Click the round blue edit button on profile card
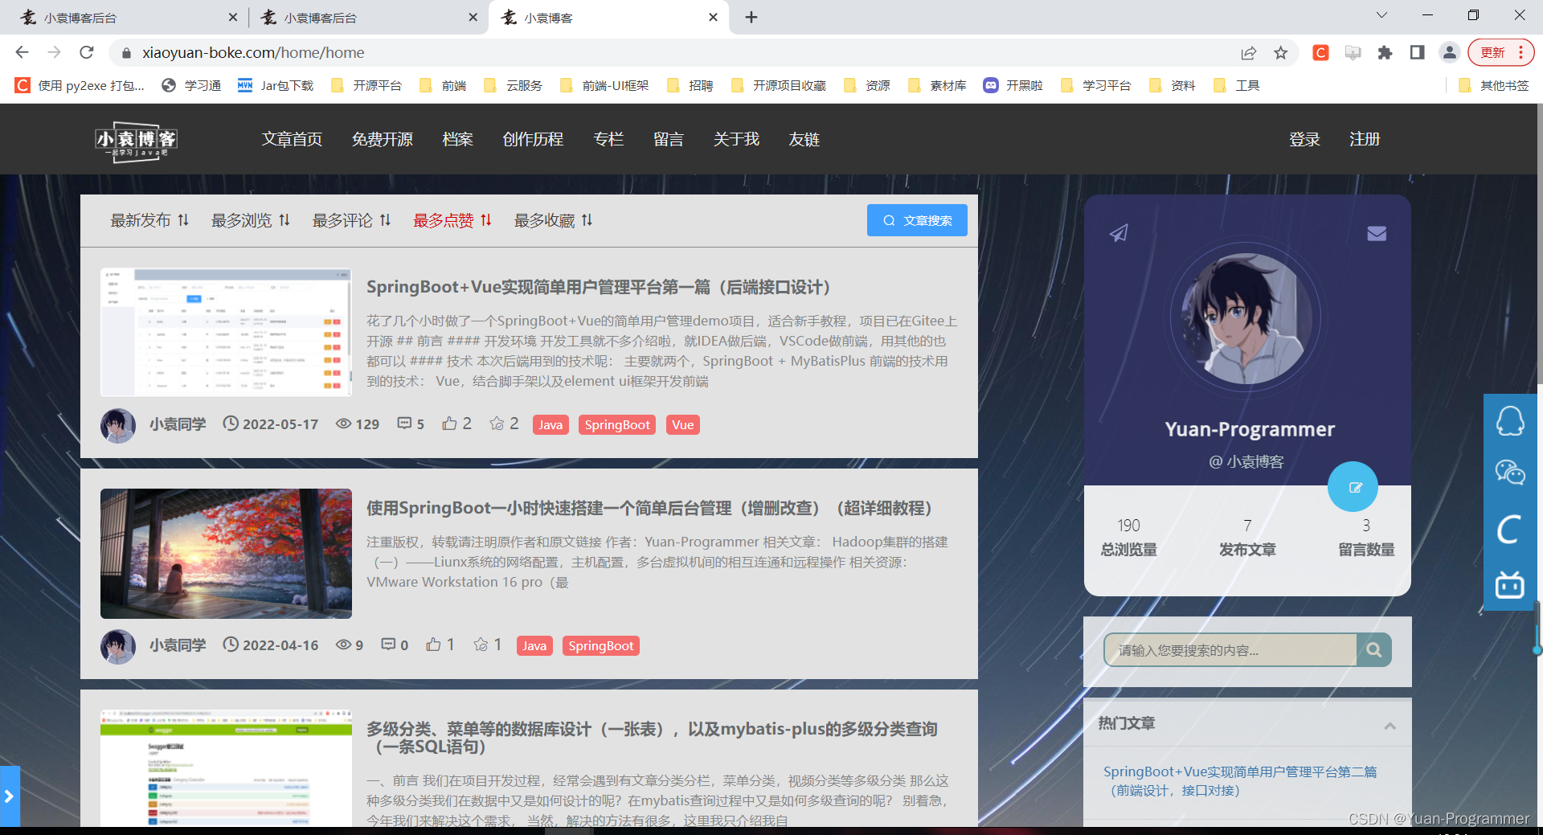The width and height of the screenshot is (1543, 835). 1353,486
